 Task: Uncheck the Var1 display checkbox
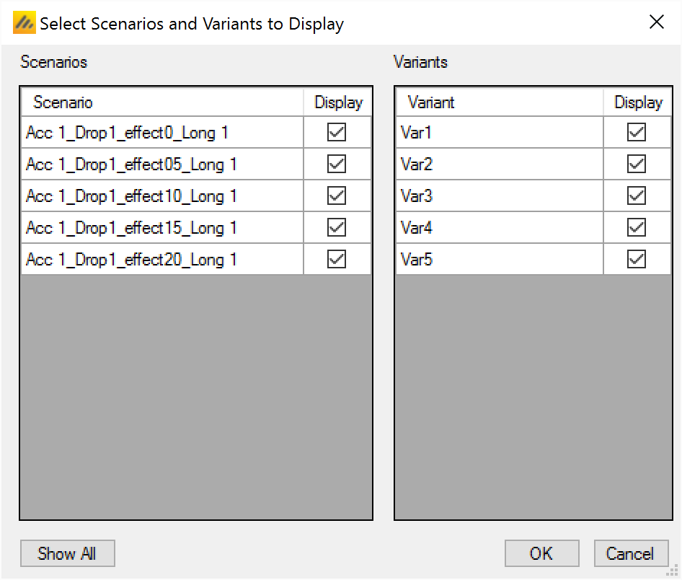click(637, 133)
